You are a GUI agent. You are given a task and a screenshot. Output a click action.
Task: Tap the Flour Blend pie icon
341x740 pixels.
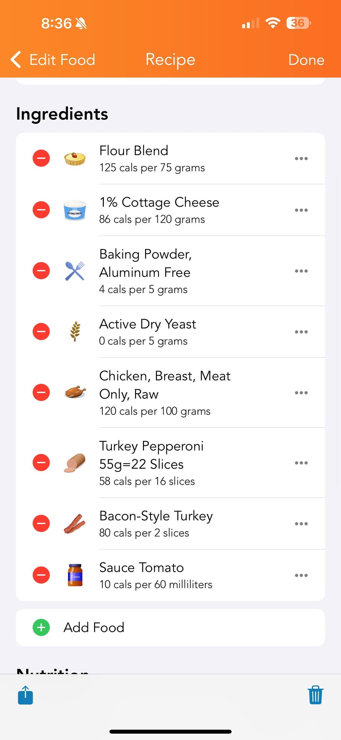point(75,158)
